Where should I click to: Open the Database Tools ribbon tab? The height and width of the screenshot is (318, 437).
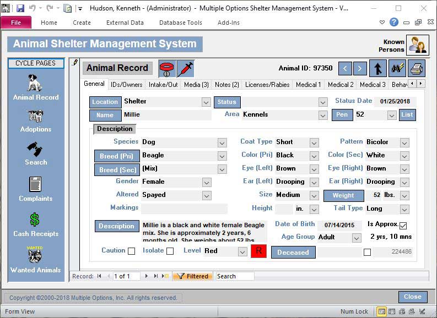181,23
